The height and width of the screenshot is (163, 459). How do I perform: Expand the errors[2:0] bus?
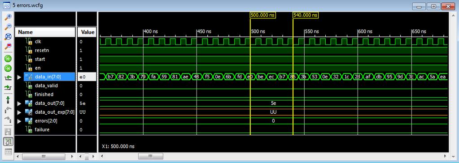[x=19, y=121]
